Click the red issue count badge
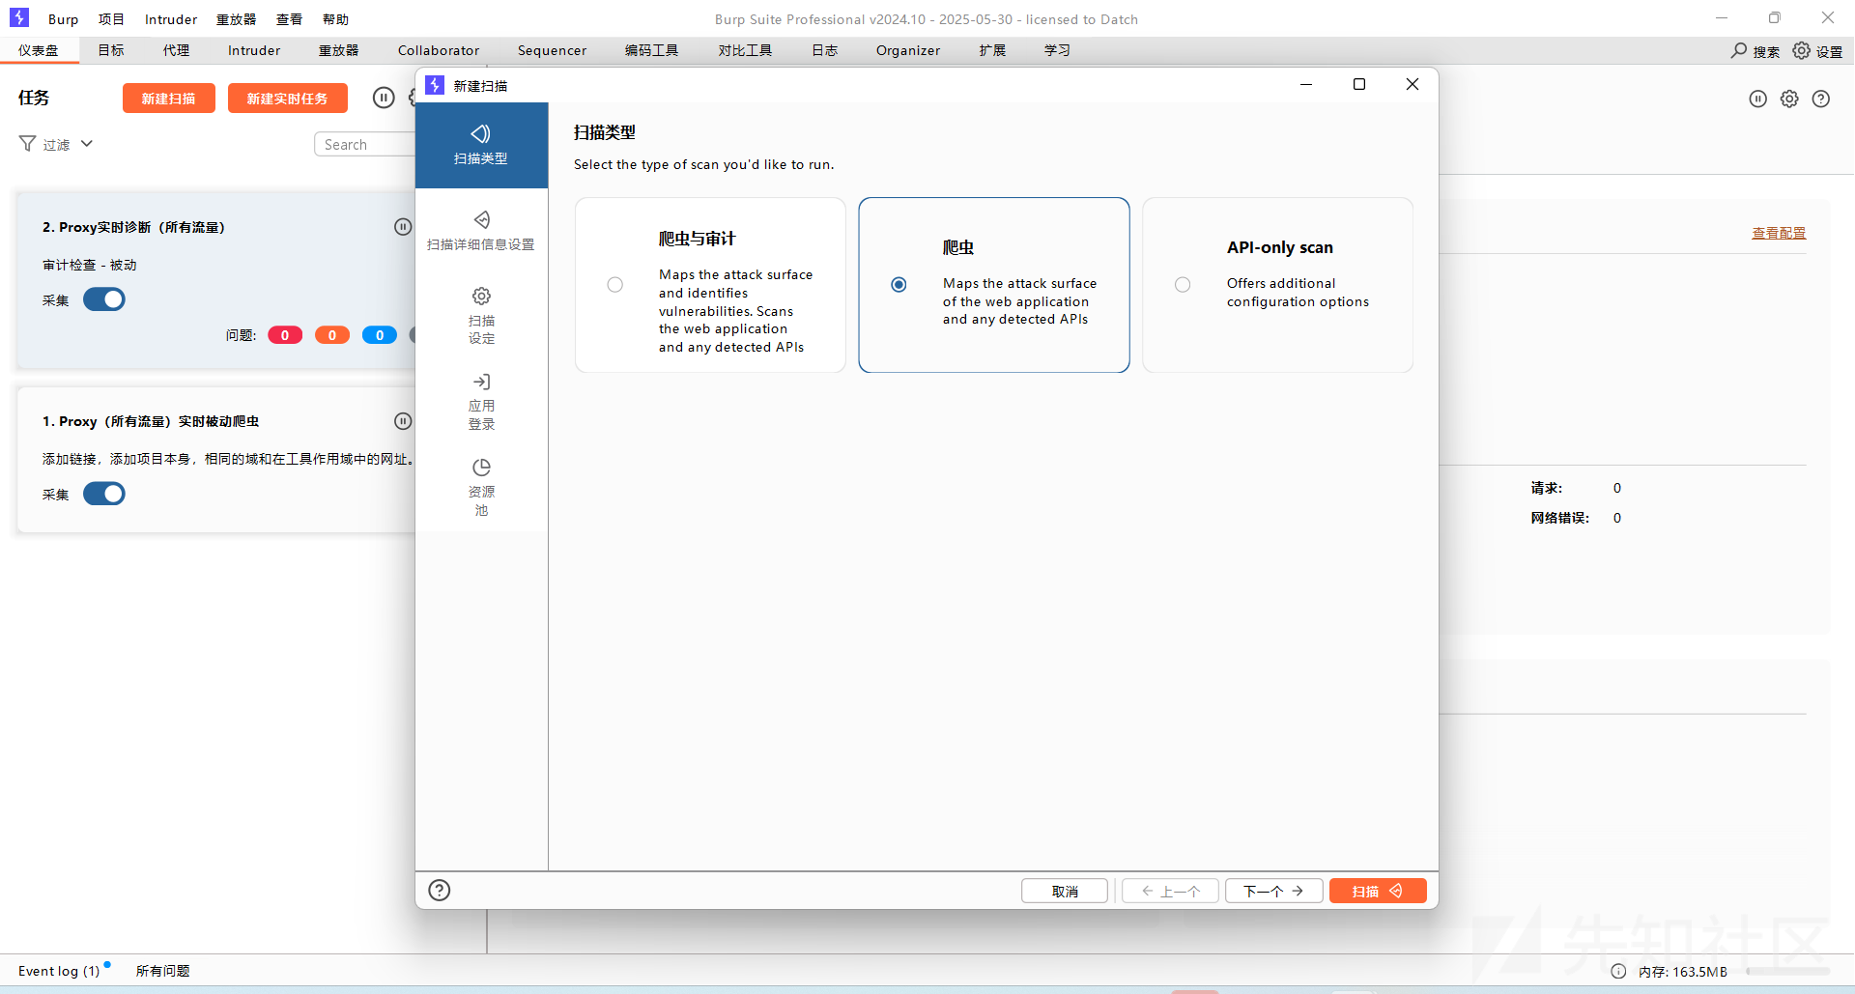 (285, 335)
